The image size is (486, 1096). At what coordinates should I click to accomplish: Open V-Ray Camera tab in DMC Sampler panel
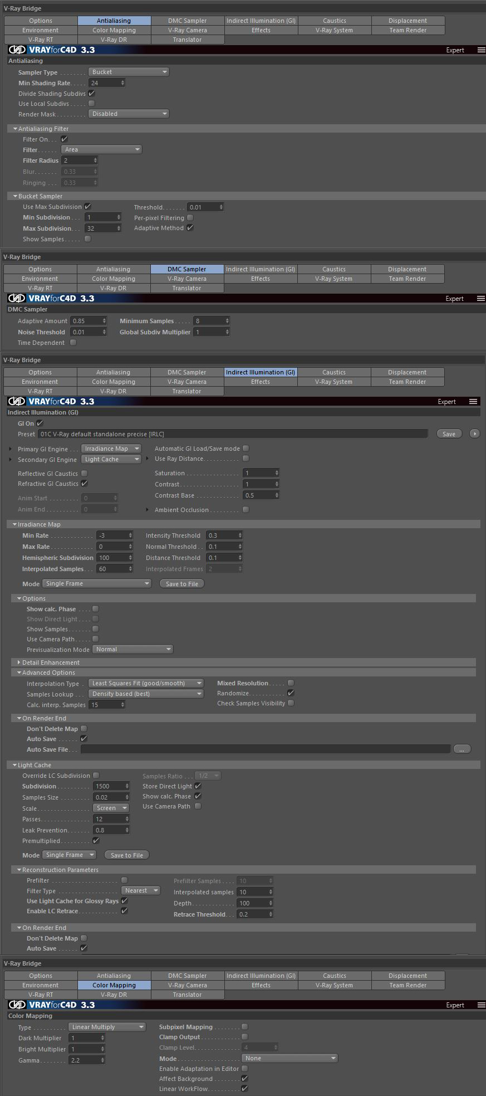187,279
